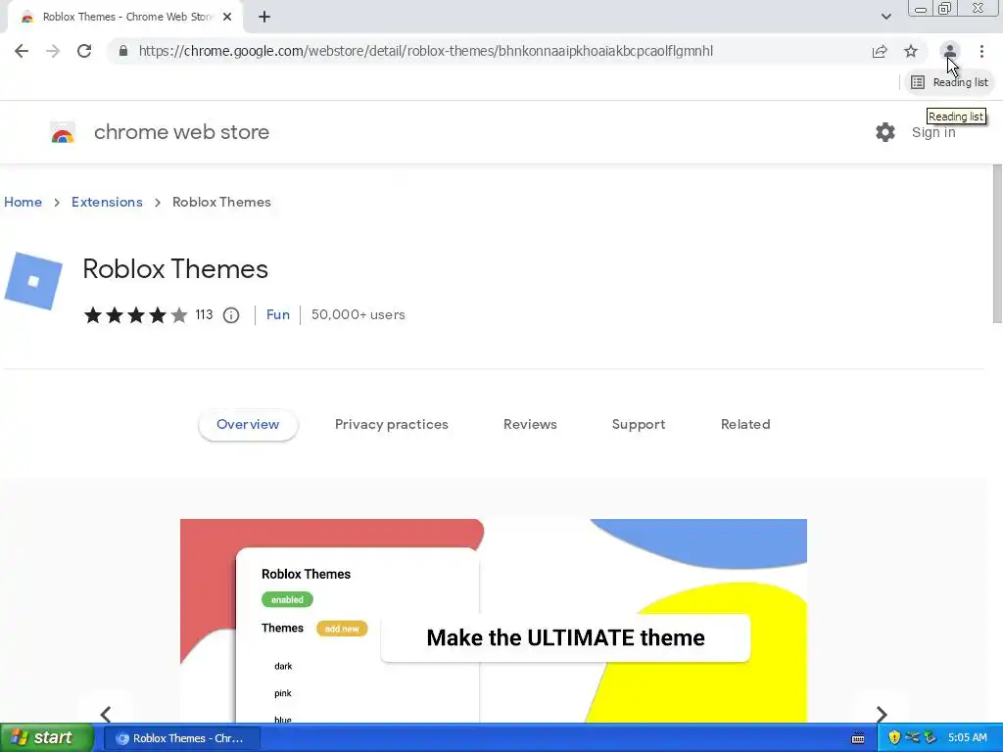Screen dimensions: 1003x752
Task: Click the padlock site info icon
Action: 123,51
